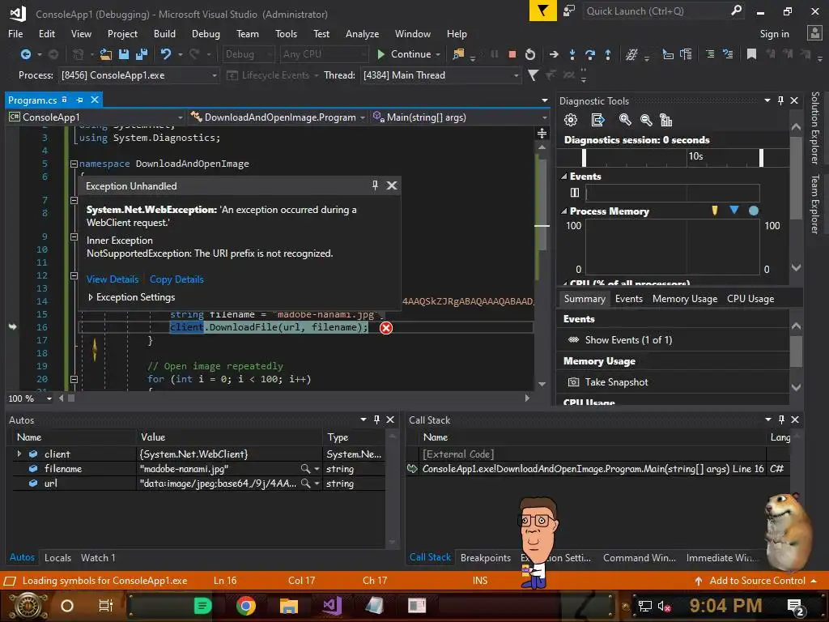The height and width of the screenshot is (622, 829).
Task: Switch to CPU Usage tab
Action: [750, 299]
